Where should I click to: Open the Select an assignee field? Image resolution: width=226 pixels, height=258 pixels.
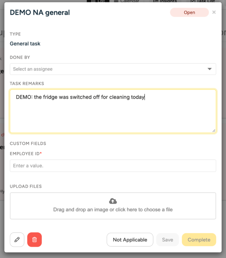[x=113, y=69]
